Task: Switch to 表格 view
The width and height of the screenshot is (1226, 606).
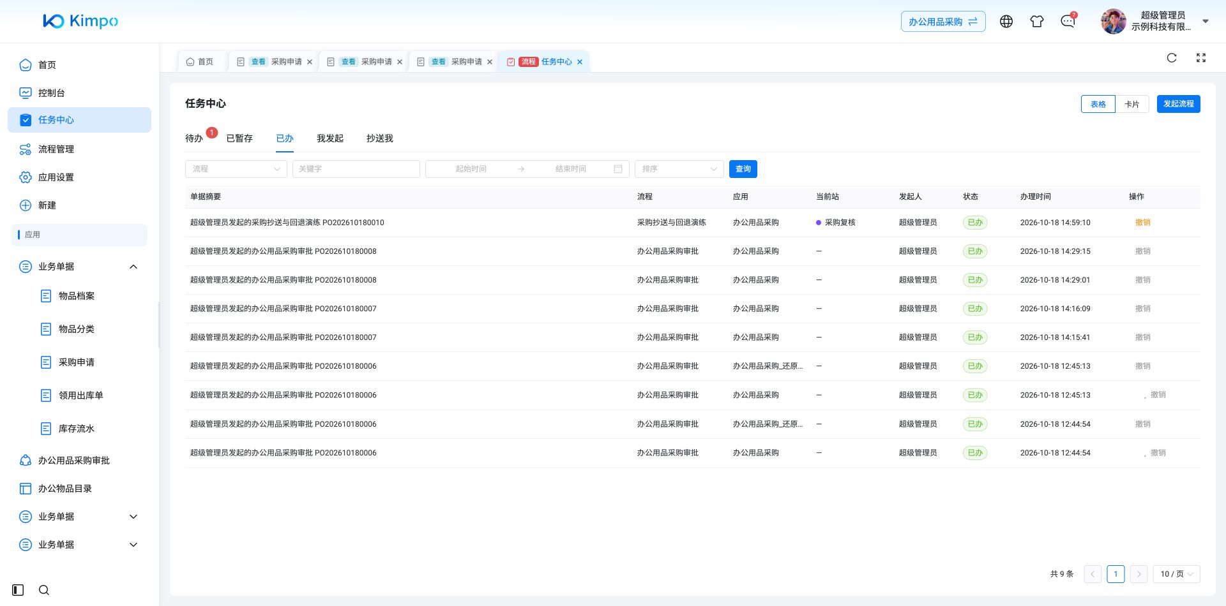Action: click(x=1098, y=104)
